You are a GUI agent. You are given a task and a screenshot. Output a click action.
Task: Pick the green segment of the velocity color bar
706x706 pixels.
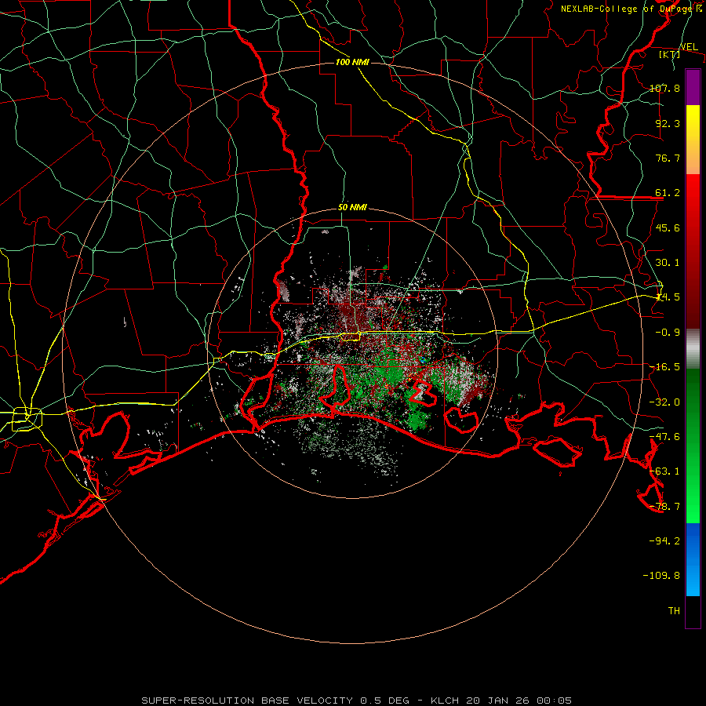(x=693, y=446)
